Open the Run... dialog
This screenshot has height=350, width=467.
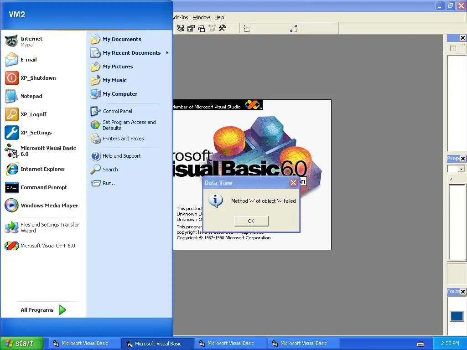pyautogui.click(x=130, y=183)
